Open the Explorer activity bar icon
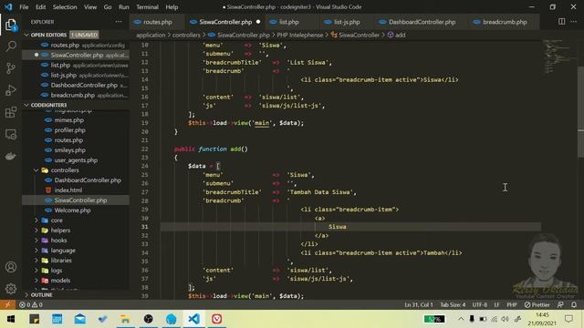584x328 pixels. [11, 26]
